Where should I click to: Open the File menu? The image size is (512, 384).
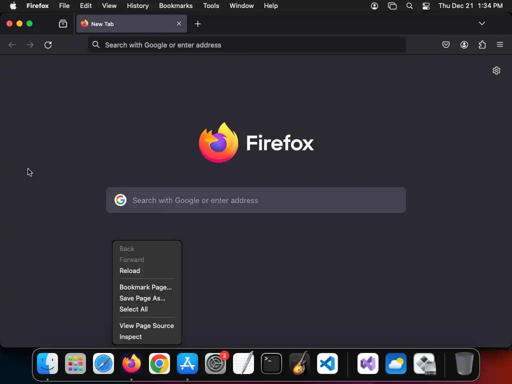pyautogui.click(x=64, y=5)
